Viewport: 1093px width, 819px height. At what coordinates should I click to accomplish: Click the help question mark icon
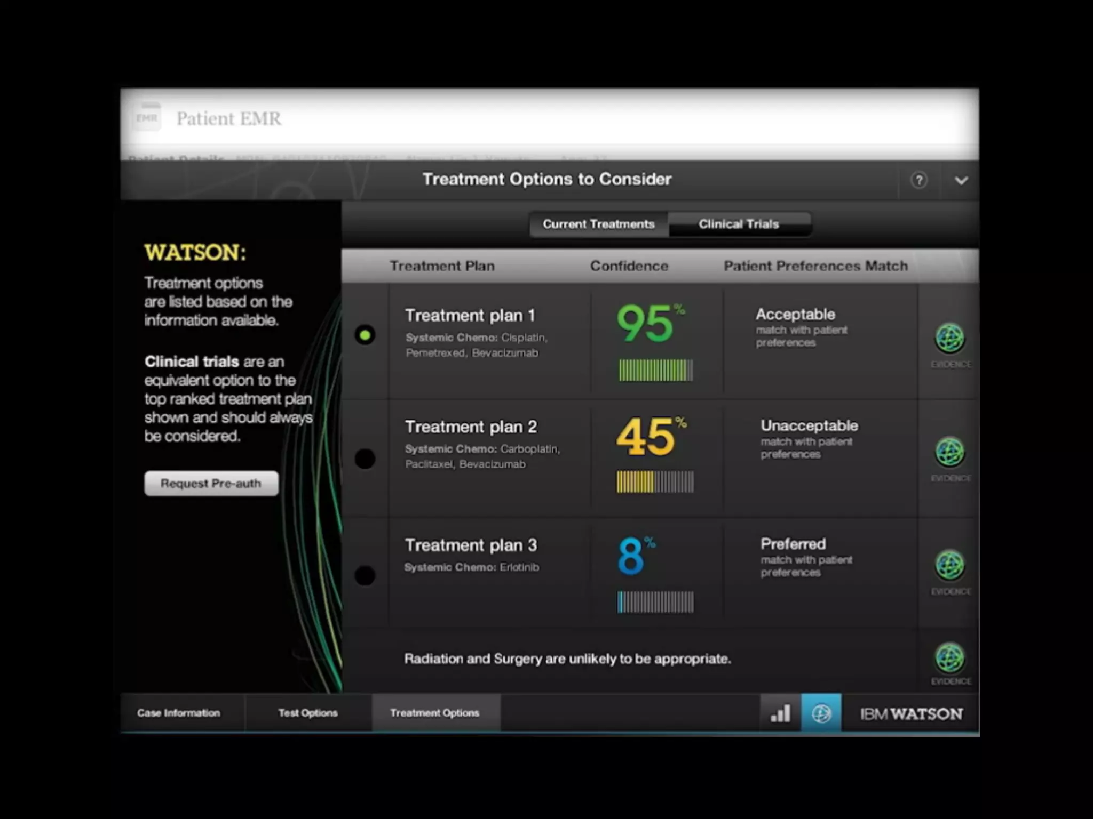(918, 181)
